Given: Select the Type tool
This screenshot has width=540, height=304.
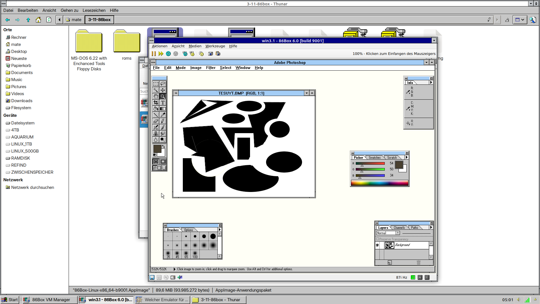Looking at the screenshot, I should [x=163, y=102].
